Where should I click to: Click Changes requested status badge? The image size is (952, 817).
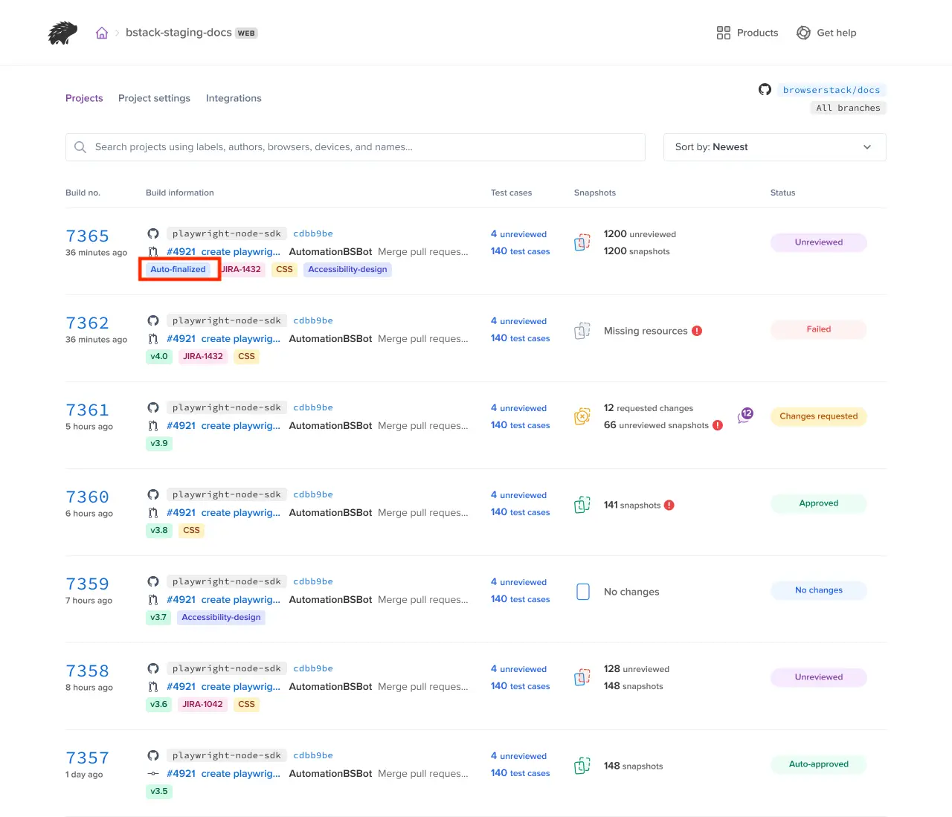[x=818, y=416]
